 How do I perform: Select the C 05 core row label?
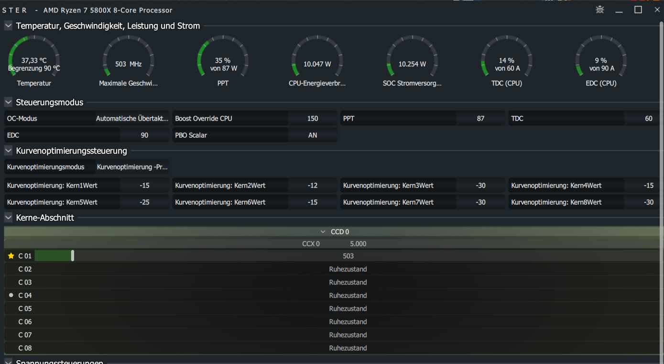pyautogui.click(x=25, y=309)
